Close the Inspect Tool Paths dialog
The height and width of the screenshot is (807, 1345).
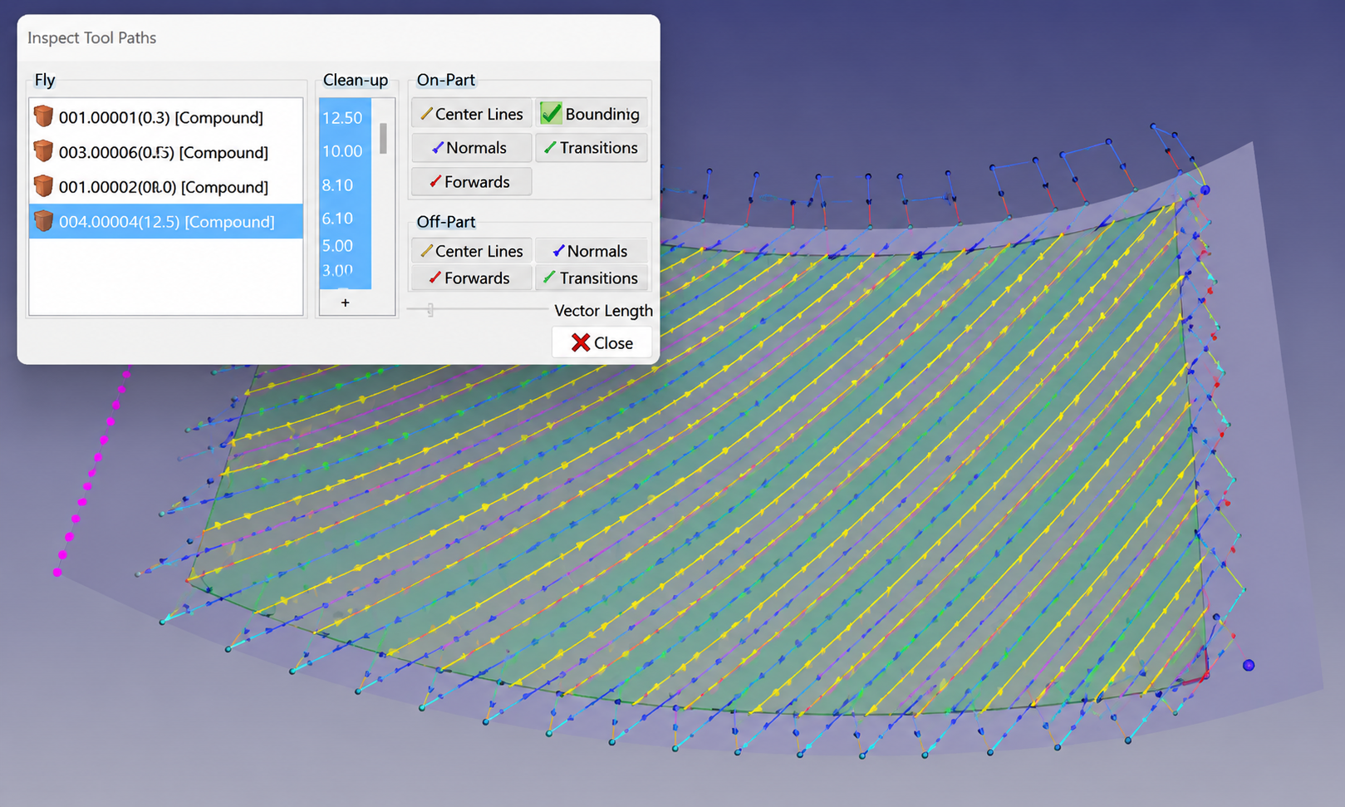[601, 342]
